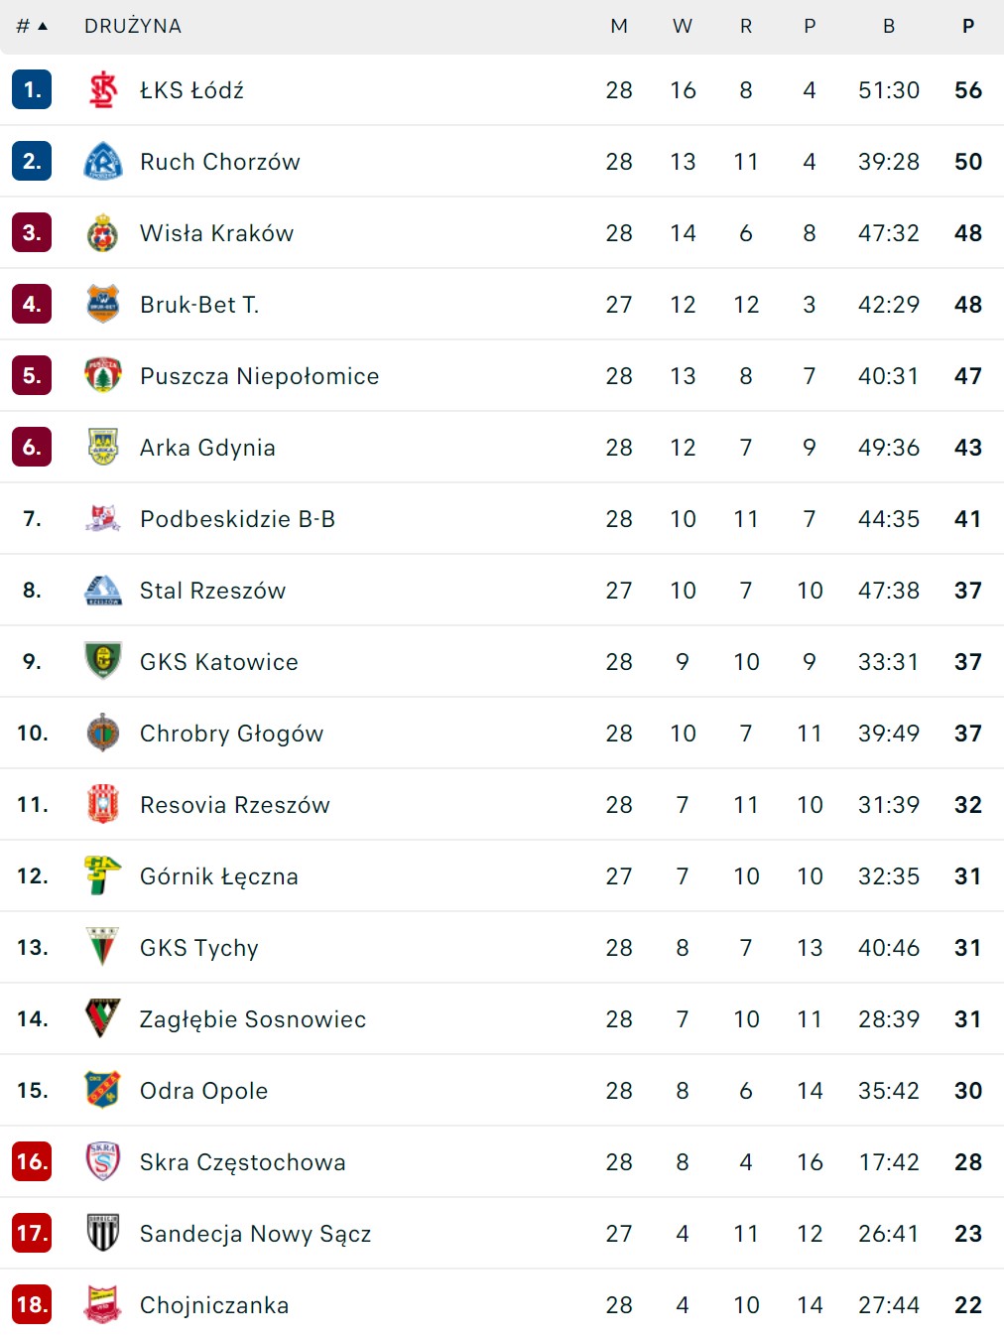Click the ŁKS Łódź club crest
Viewport: 1004px width, 1339px height.
103,90
